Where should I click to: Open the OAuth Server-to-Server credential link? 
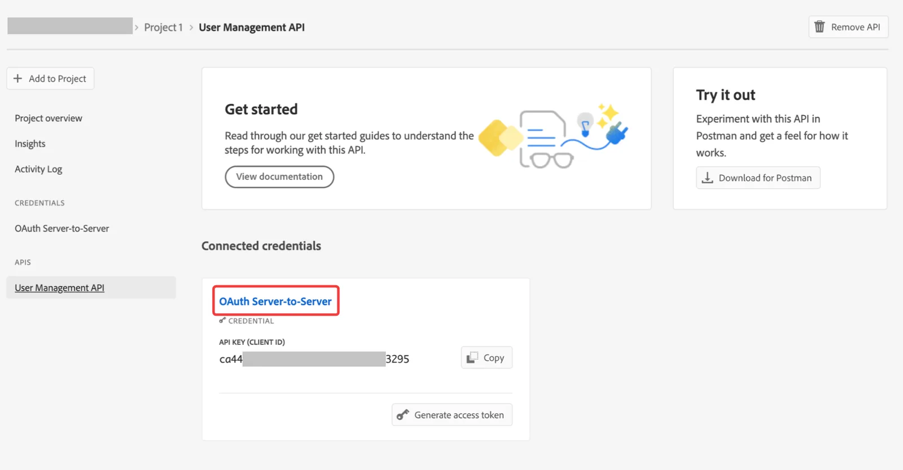pos(275,301)
